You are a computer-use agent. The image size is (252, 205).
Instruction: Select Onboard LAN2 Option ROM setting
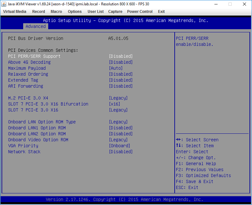37,134
